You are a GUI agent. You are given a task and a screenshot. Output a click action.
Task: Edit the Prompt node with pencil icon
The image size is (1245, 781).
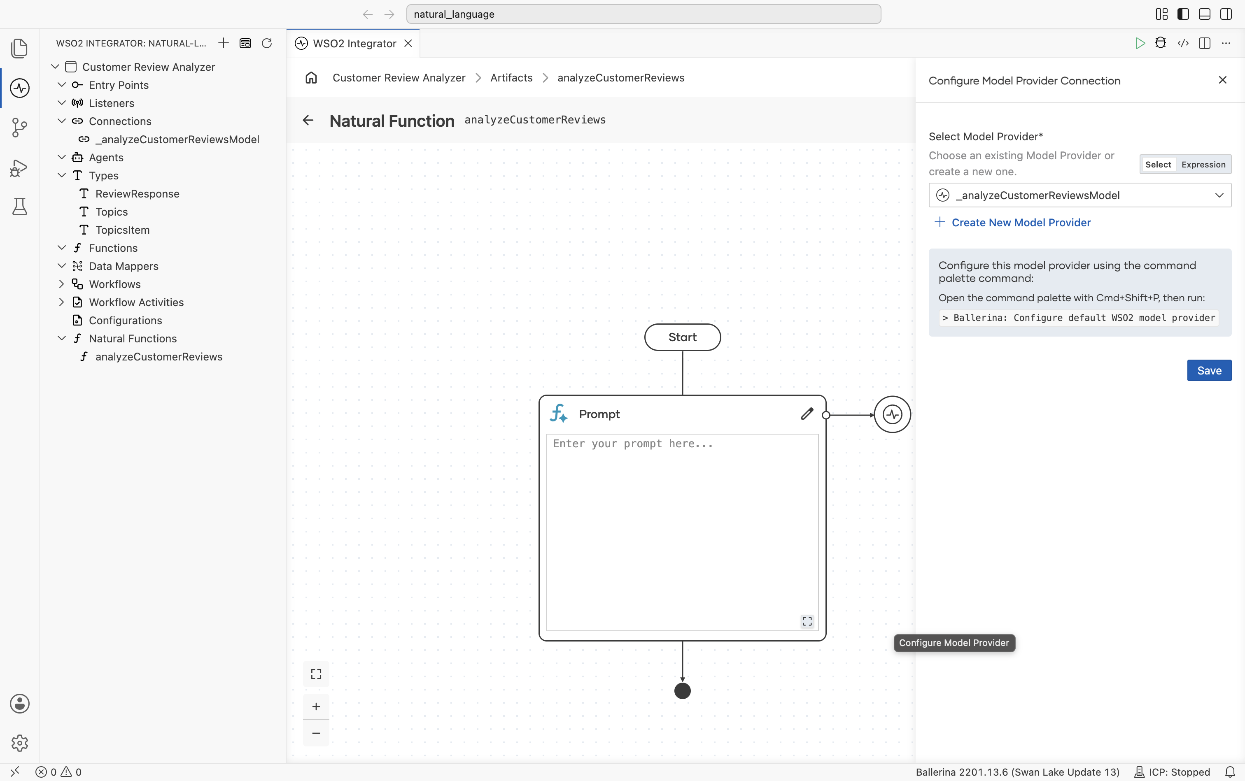pyautogui.click(x=807, y=414)
